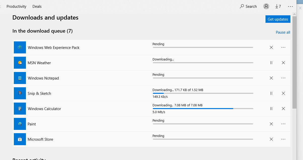Open more options for Windows Notepad

pyautogui.click(x=283, y=78)
